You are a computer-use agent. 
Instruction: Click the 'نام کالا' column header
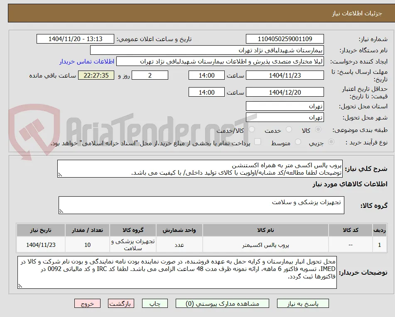(x=265, y=230)
